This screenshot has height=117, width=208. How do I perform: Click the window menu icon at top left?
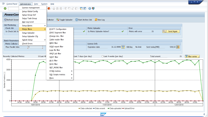(x=3, y=4)
